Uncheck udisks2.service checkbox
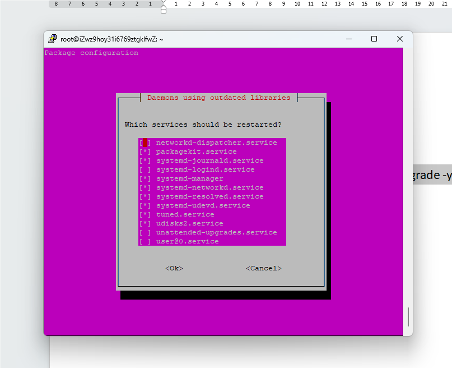452x368 pixels. point(145,223)
